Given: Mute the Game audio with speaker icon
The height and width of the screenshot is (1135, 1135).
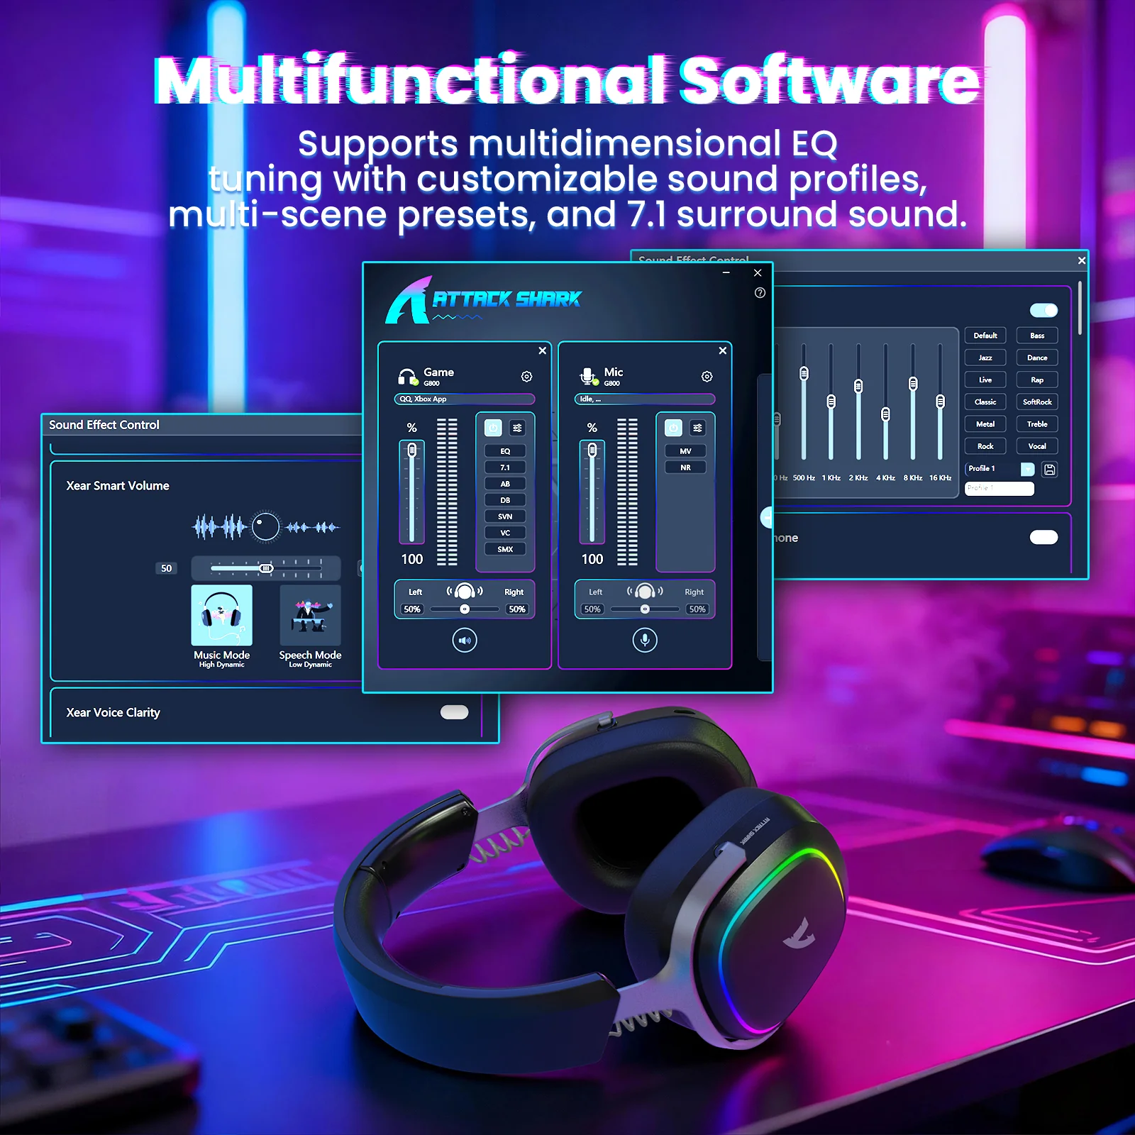Looking at the screenshot, I should tap(463, 638).
